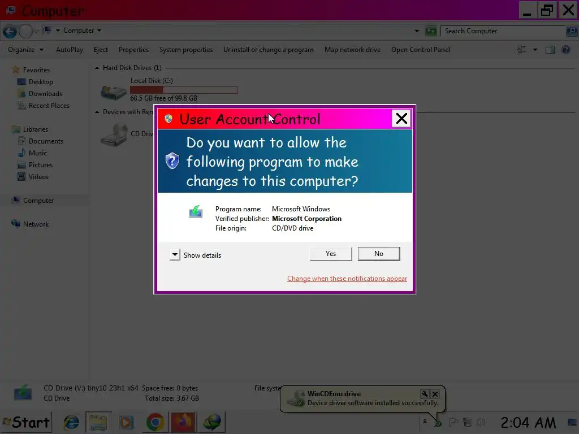Toggle the preview pane icon
Screen dimensions: 579x434
pyautogui.click(x=550, y=50)
